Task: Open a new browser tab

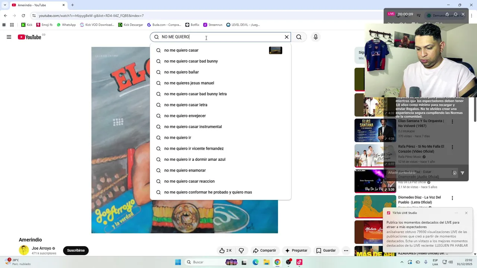Action: pyautogui.click(x=72, y=5)
